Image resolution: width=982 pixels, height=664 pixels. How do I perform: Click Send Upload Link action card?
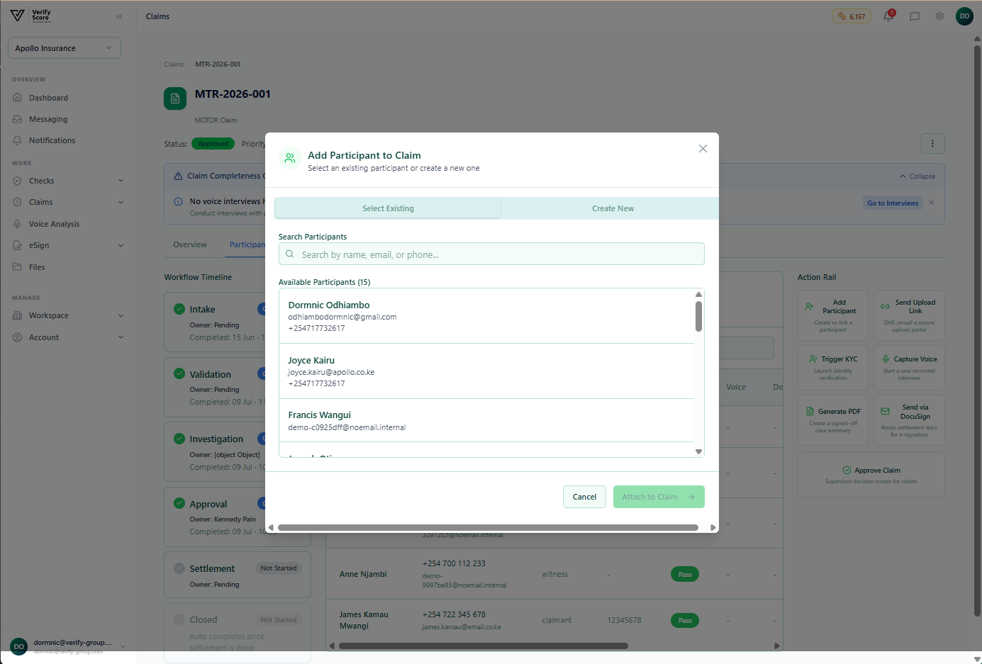909,315
